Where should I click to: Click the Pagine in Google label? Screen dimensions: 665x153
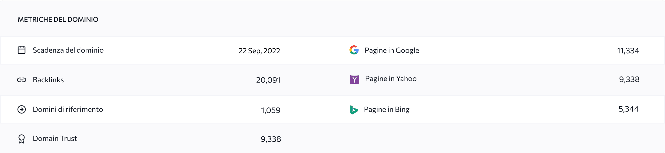392,50
